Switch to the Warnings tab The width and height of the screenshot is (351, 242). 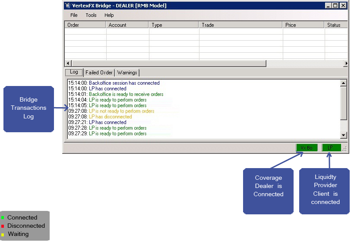point(127,73)
